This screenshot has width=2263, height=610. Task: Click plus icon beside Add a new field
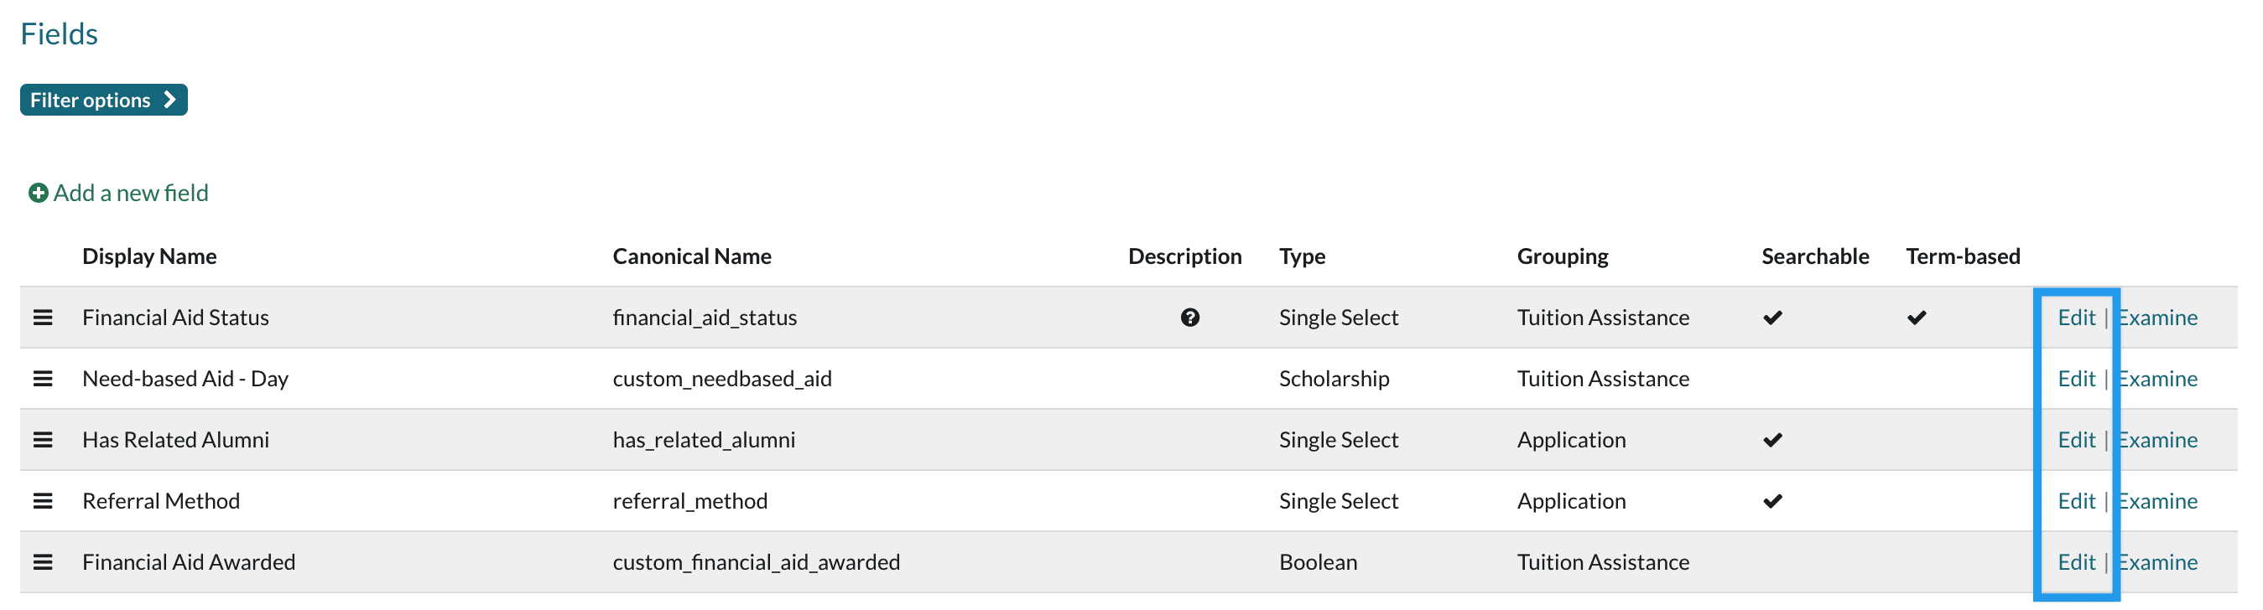coord(38,193)
